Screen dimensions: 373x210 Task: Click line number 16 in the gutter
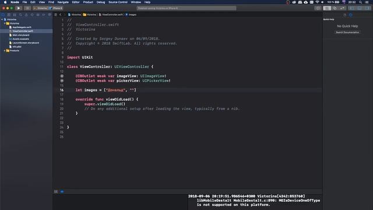point(62,90)
